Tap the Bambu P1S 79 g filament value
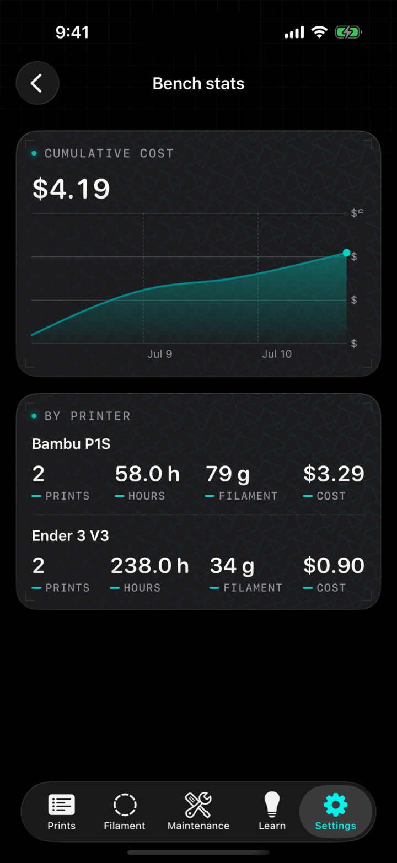The image size is (397, 863). [227, 474]
